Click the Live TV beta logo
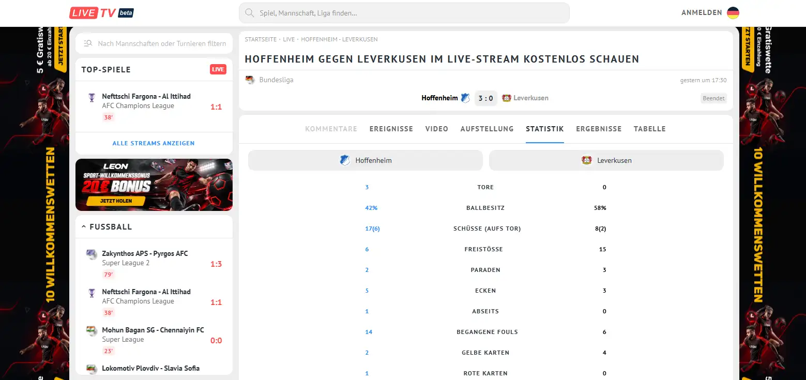Viewport: 806px width, 380px height. point(102,13)
